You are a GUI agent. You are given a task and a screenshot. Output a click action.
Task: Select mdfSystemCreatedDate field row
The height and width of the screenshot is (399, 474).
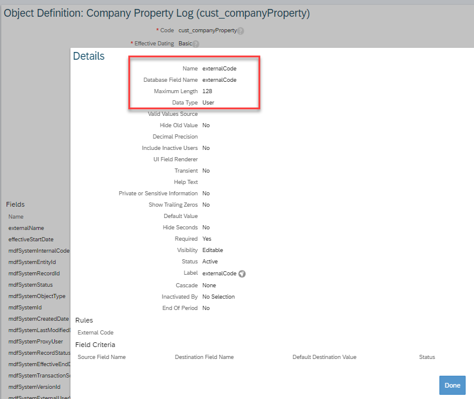(x=39, y=319)
